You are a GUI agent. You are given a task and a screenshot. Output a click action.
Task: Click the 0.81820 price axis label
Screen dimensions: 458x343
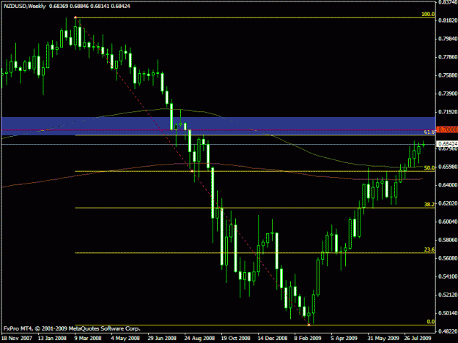click(448, 20)
